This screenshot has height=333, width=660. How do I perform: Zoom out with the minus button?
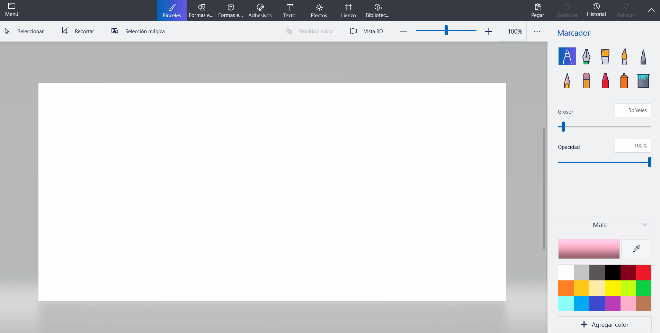click(403, 31)
